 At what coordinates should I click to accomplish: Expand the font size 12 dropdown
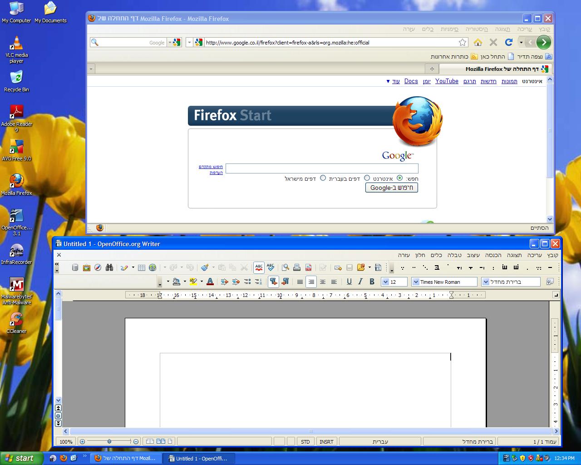385,282
